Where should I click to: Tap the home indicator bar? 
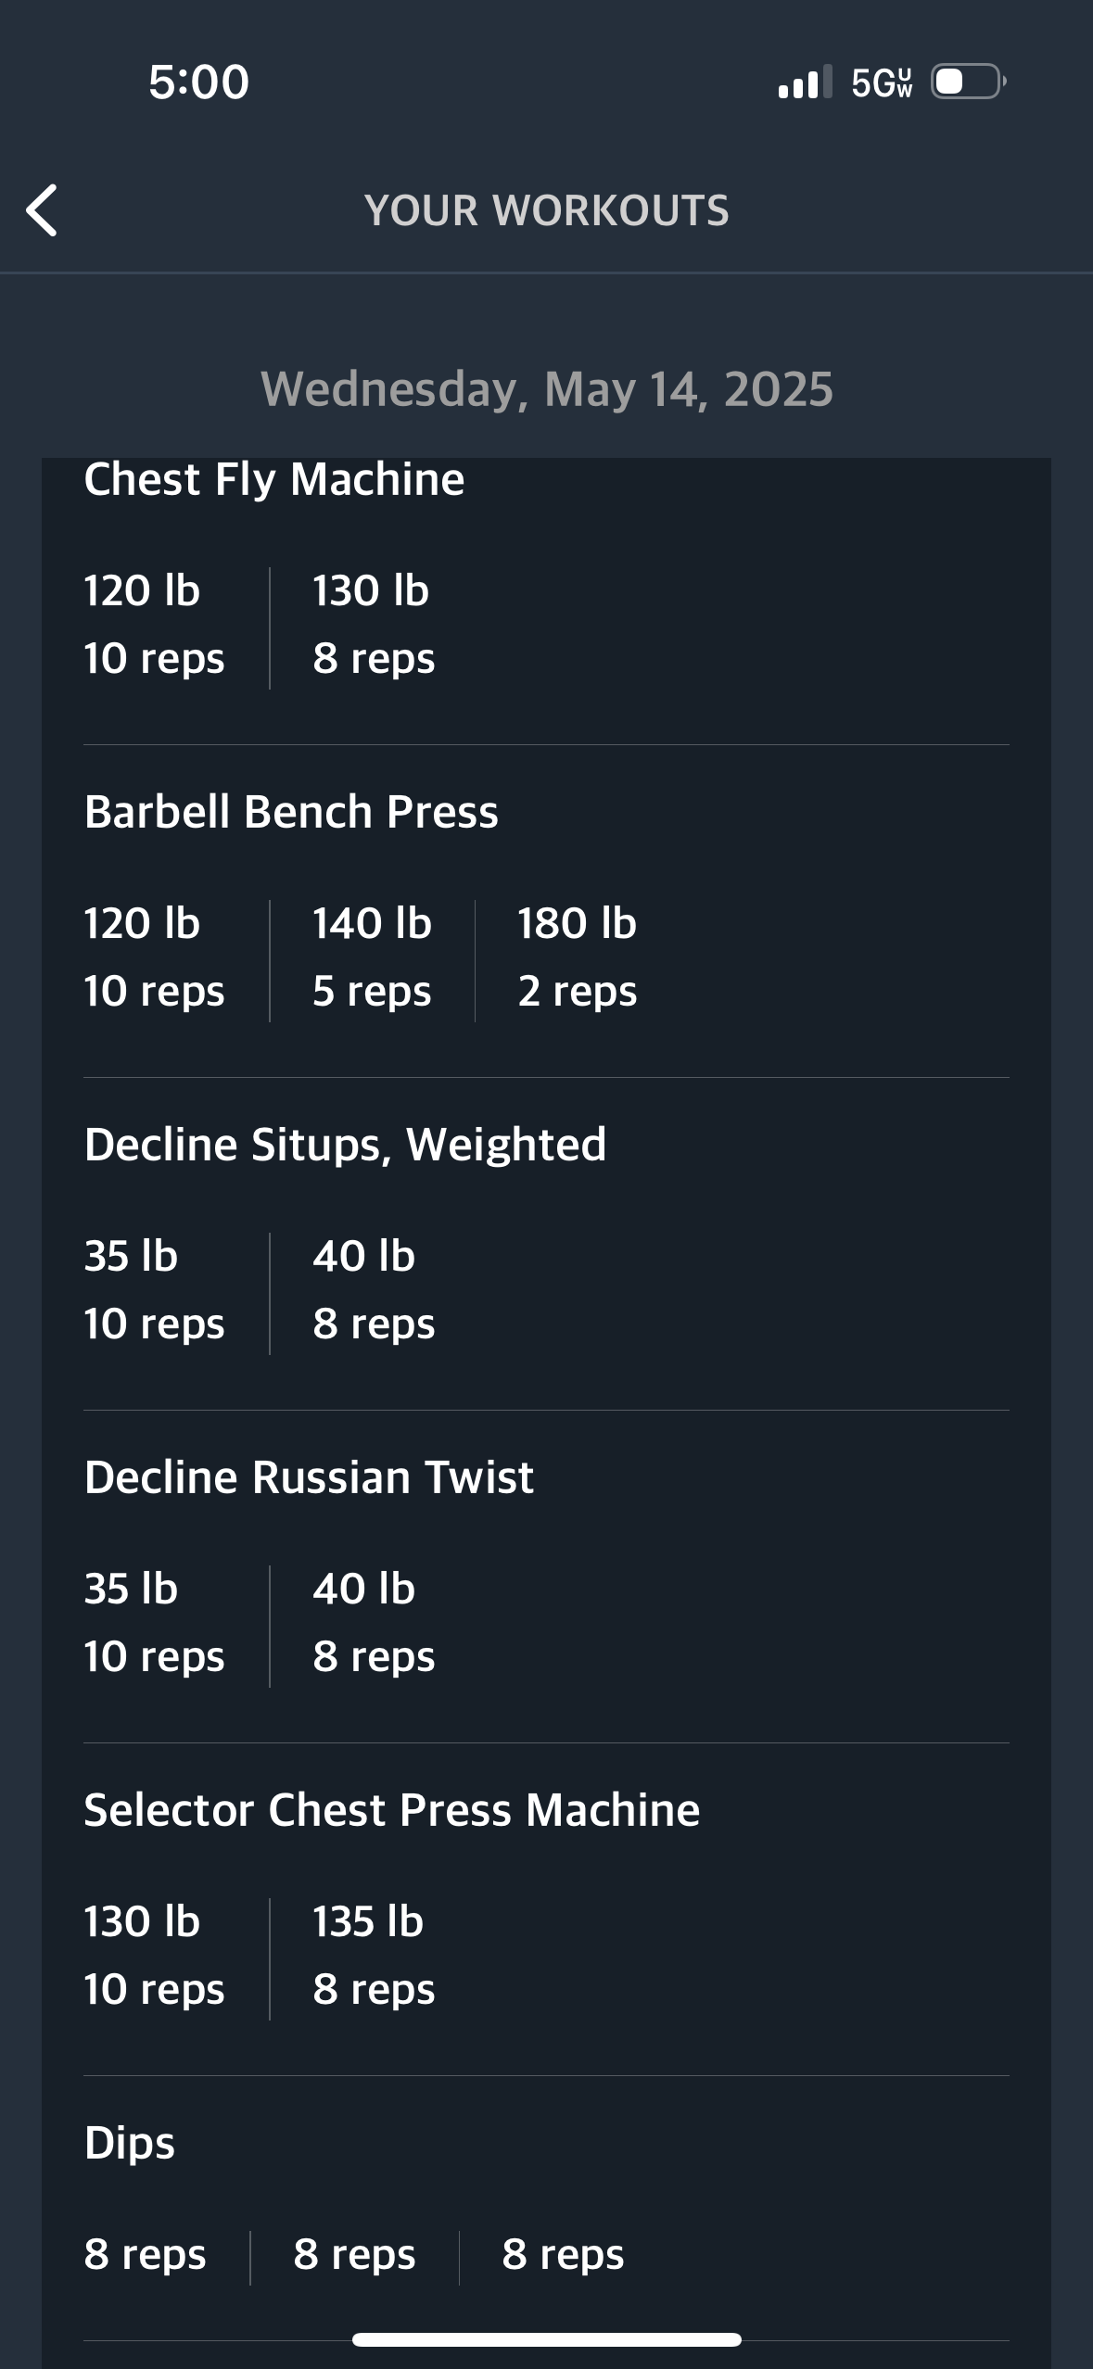click(546, 2339)
